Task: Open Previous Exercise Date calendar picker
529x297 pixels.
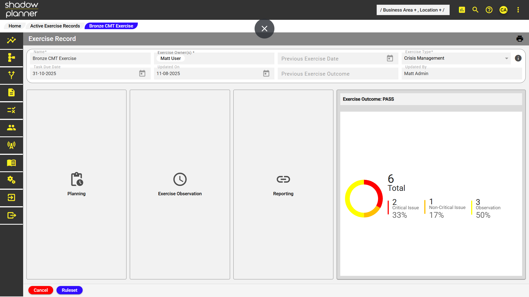Action: click(390, 58)
